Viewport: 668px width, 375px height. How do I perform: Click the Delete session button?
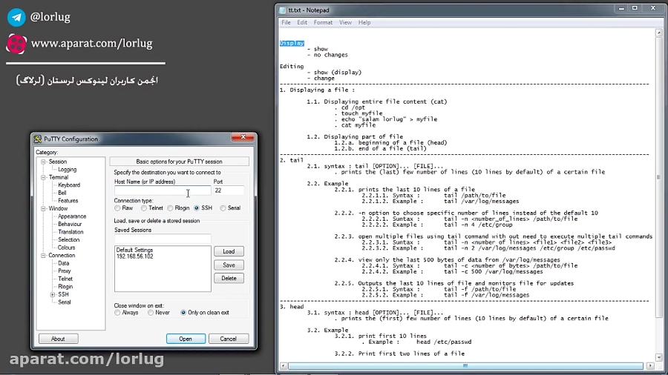pos(229,278)
